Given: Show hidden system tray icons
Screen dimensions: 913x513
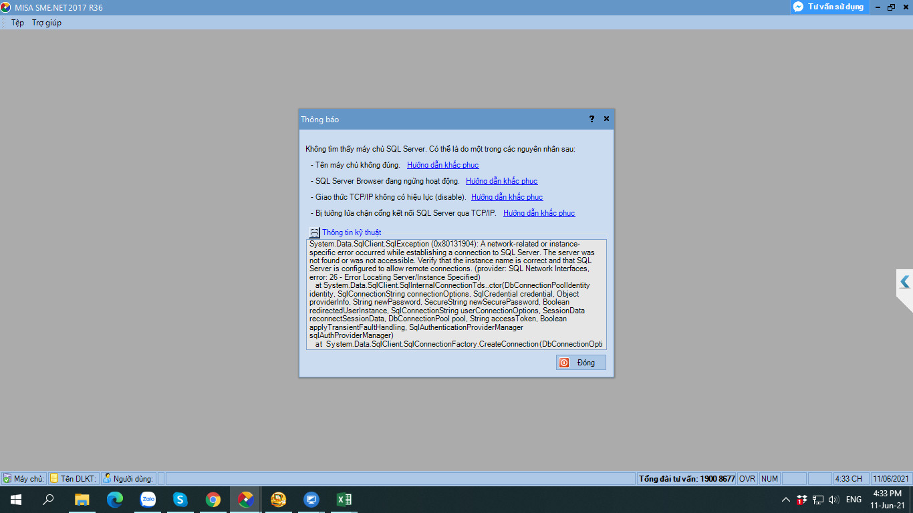Looking at the screenshot, I should click(785, 500).
